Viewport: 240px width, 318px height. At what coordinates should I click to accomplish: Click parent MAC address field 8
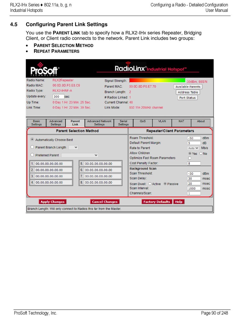point(103,182)
